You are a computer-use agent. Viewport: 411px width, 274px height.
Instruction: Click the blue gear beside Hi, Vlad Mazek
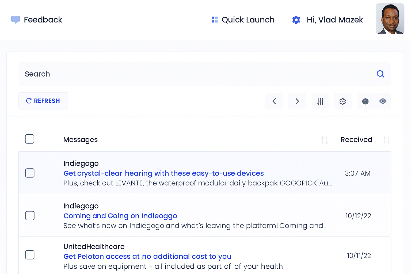point(296,20)
